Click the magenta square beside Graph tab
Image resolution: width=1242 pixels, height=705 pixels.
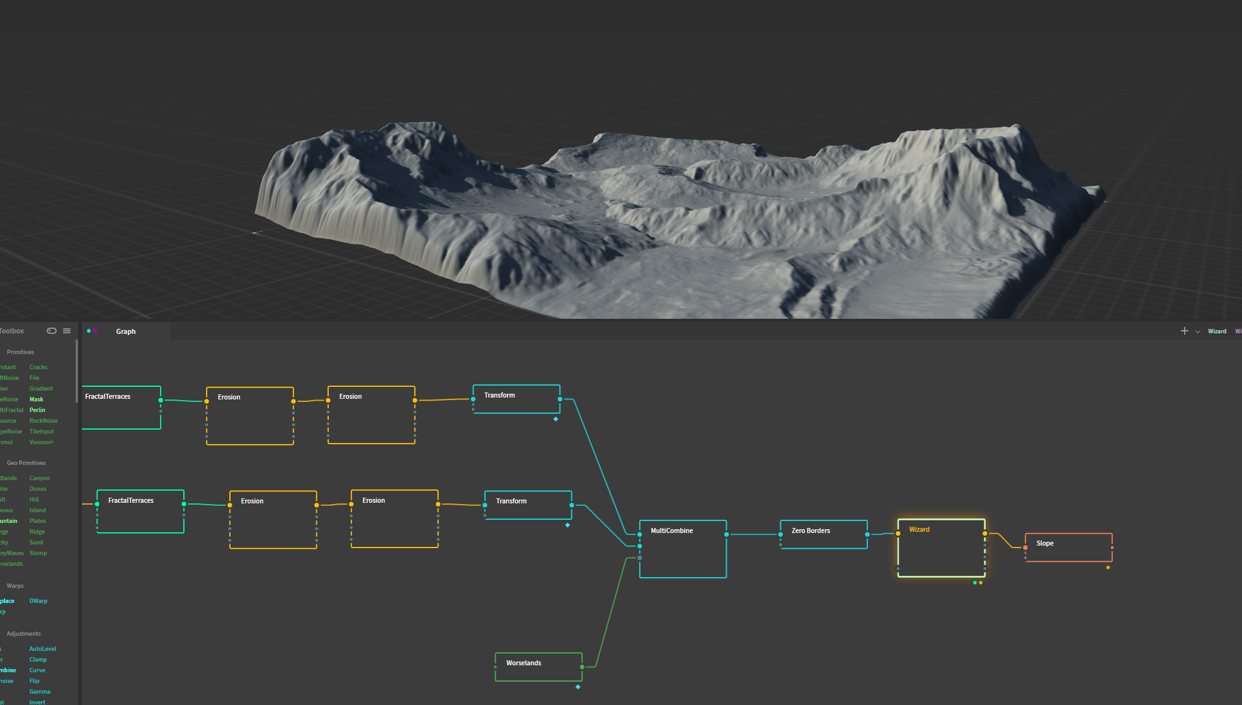(x=95, y=331)
